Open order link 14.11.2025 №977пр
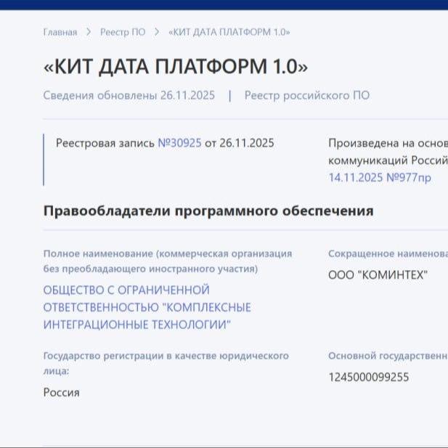The width and height of the screenshot is (448, 448). point(379,177)
